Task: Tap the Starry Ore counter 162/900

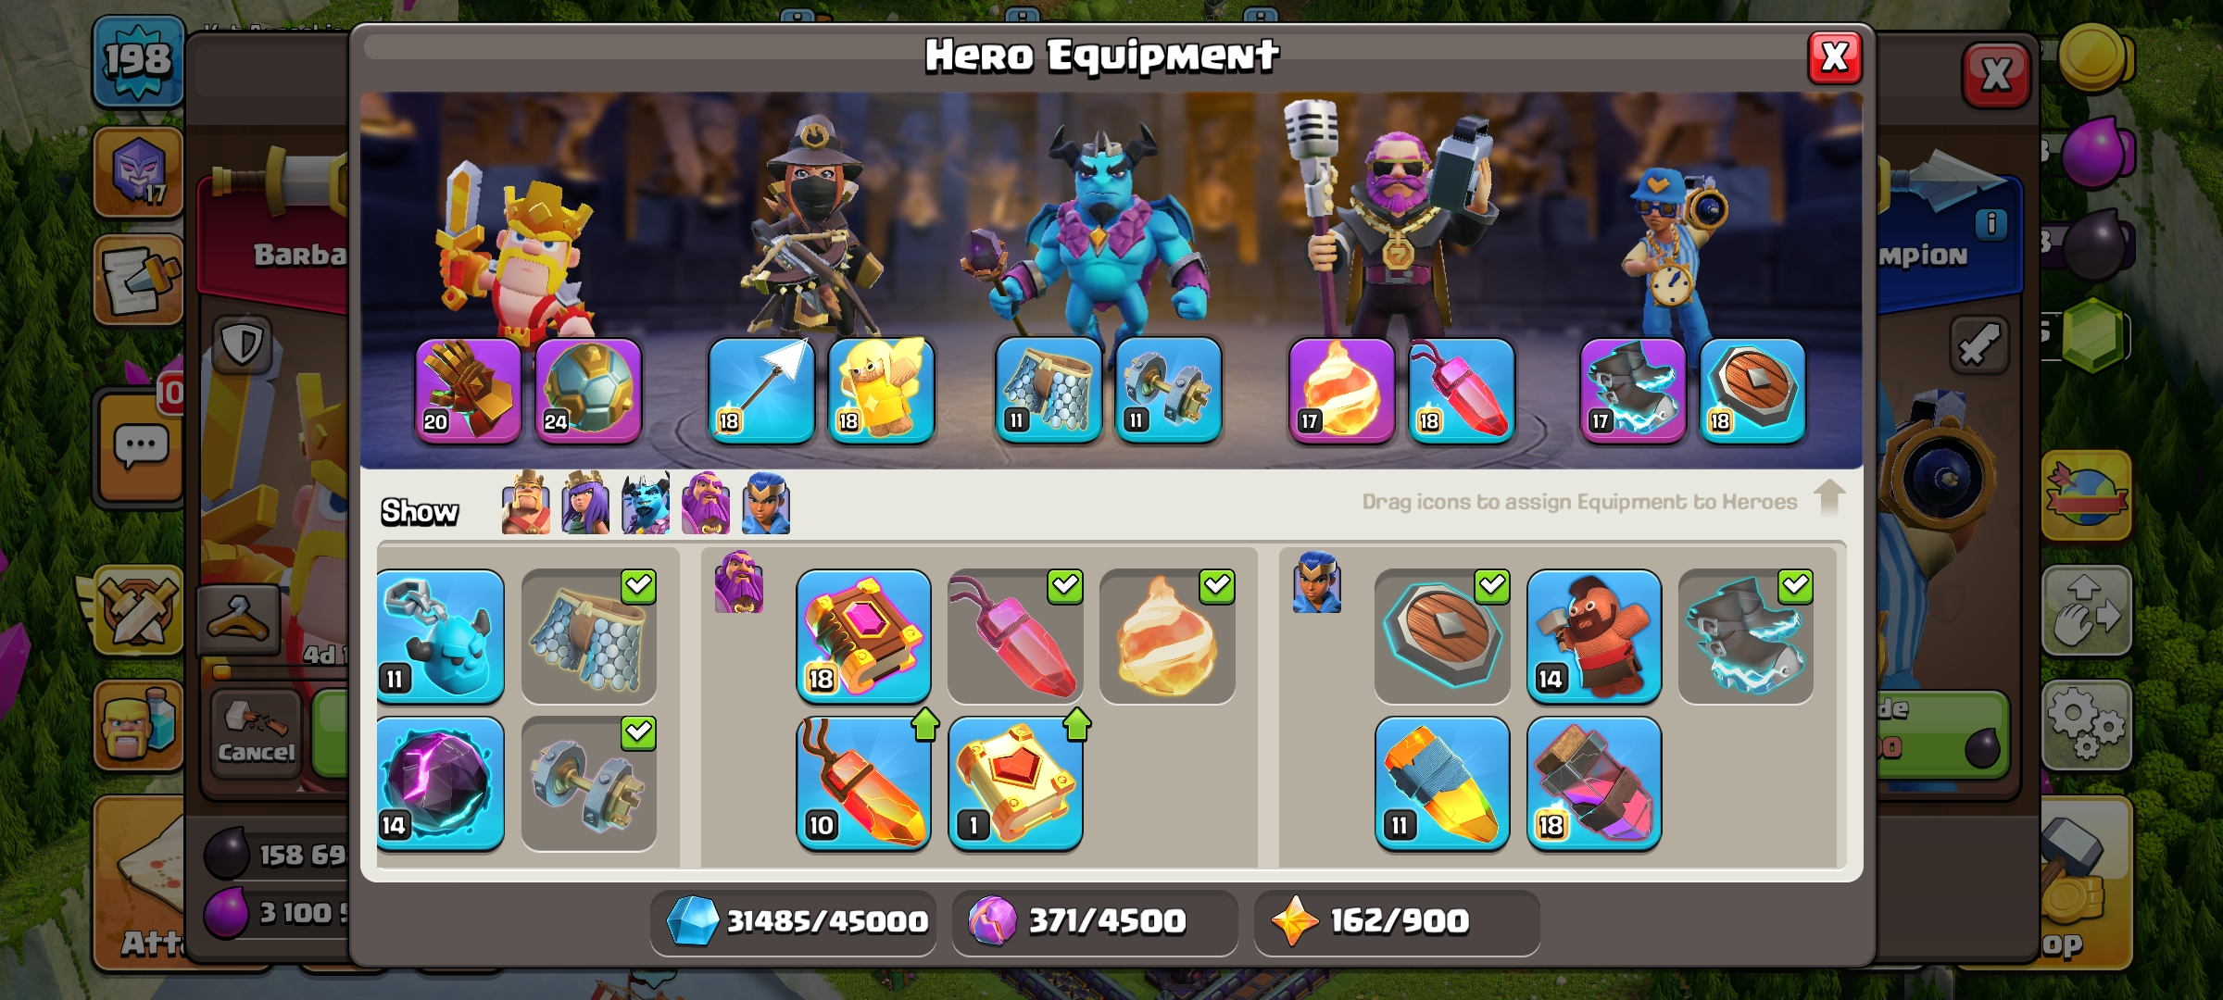Action: (1397, 921)
